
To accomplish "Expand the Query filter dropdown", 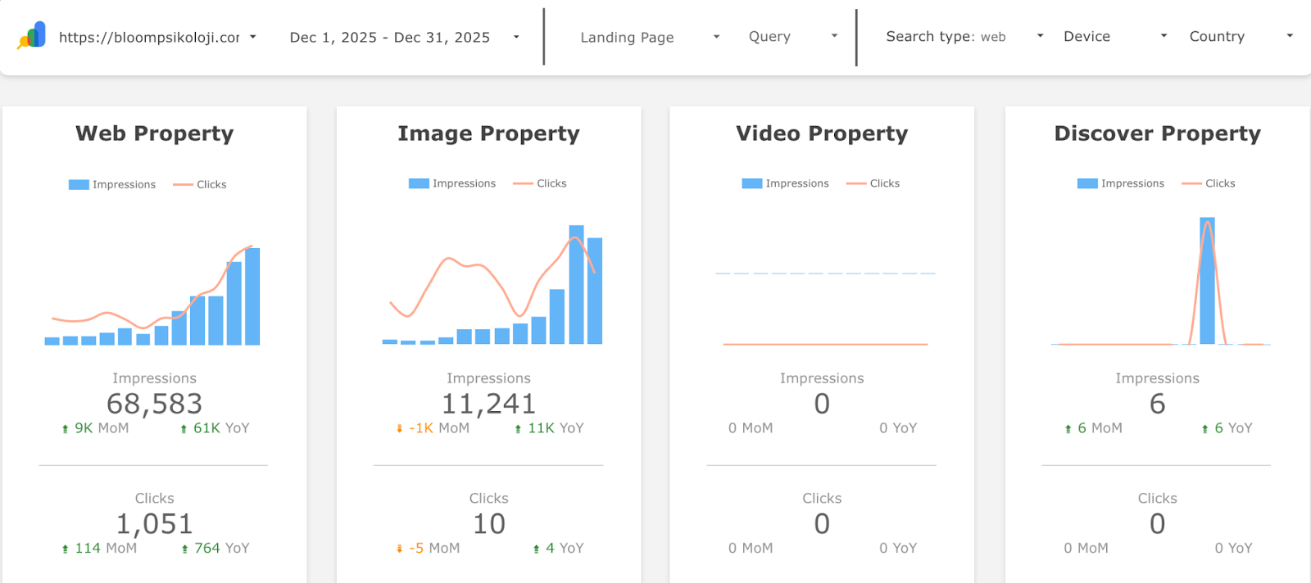I will pos(792,36).
